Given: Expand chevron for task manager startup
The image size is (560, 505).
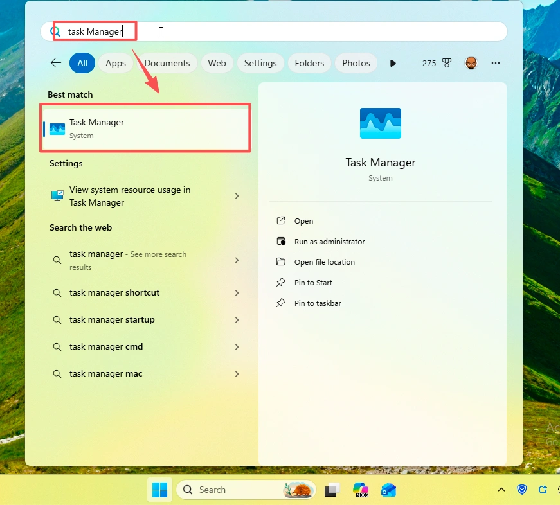Looking at the screenshot, I should pyautogui.click(x=237, y=320).
